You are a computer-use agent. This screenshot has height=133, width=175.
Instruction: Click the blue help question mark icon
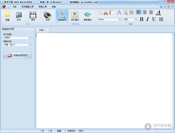coord(161,7)
